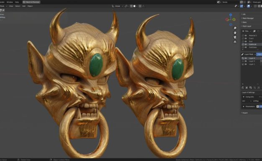Click the blue Z axis on navigation gizmo
Screen dimensions: 262x161
(231, 15)
